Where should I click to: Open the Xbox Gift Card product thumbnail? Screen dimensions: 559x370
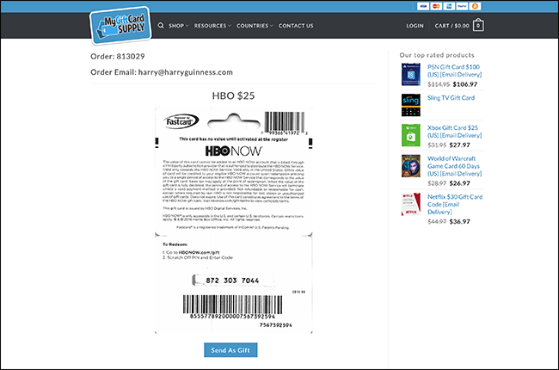411,135
